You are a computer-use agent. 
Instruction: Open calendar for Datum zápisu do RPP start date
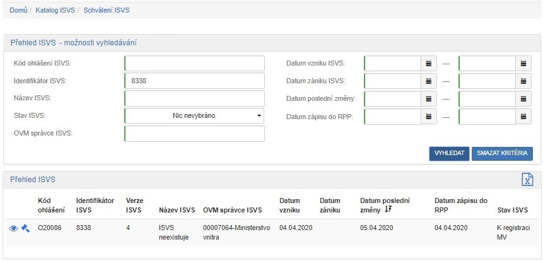click(429, 117)
